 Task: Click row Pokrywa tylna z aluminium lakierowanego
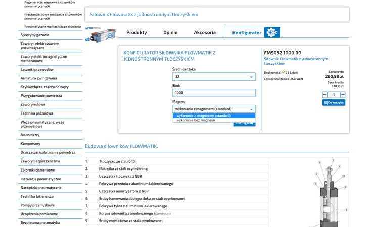pos(177,206)
